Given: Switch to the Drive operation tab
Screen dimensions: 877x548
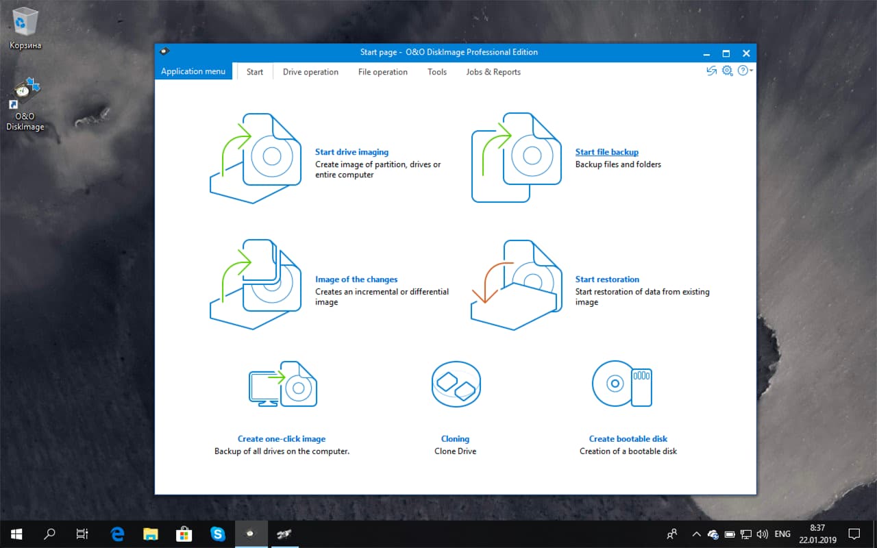Looking at the screenshot, I should coord(310,71).
